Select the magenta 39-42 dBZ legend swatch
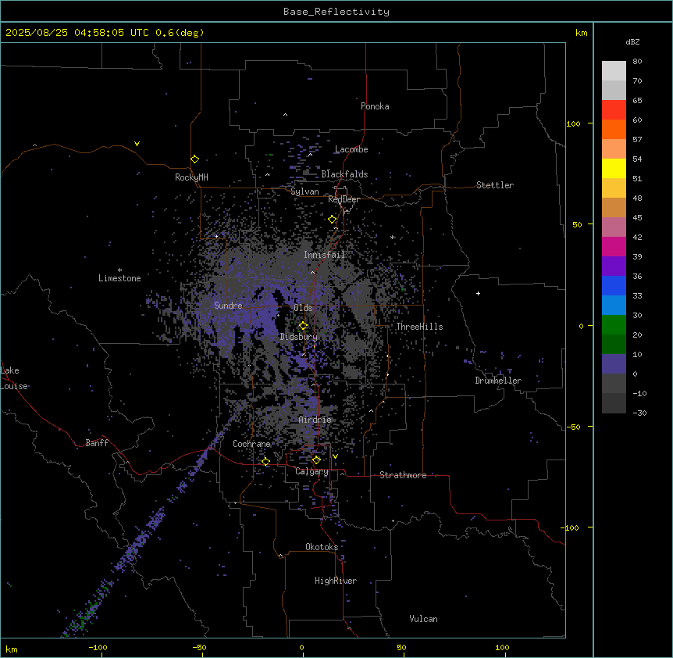Screen dimensions: 673x658 tap(614, 246)
